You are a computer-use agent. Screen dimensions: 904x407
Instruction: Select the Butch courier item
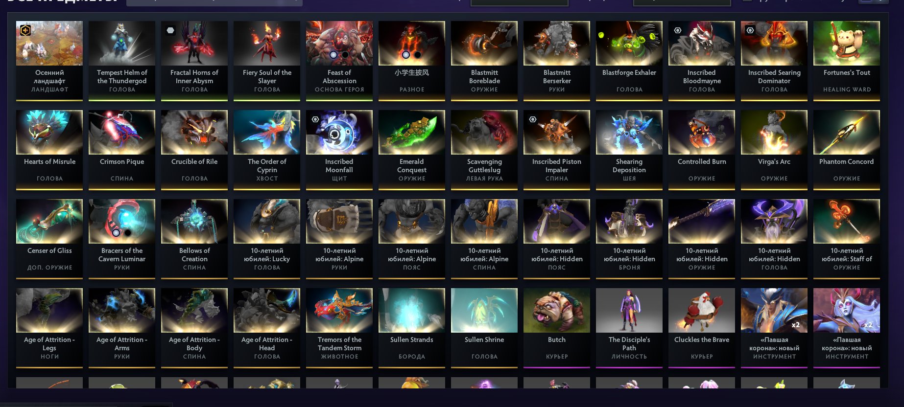pyautogui.click(x=556, y=327)
